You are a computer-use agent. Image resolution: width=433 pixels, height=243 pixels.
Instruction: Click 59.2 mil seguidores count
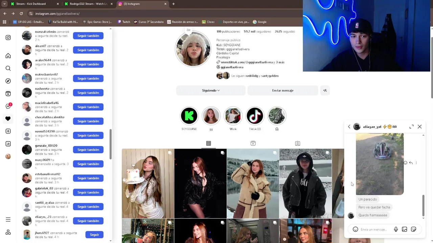pos(257,31)
